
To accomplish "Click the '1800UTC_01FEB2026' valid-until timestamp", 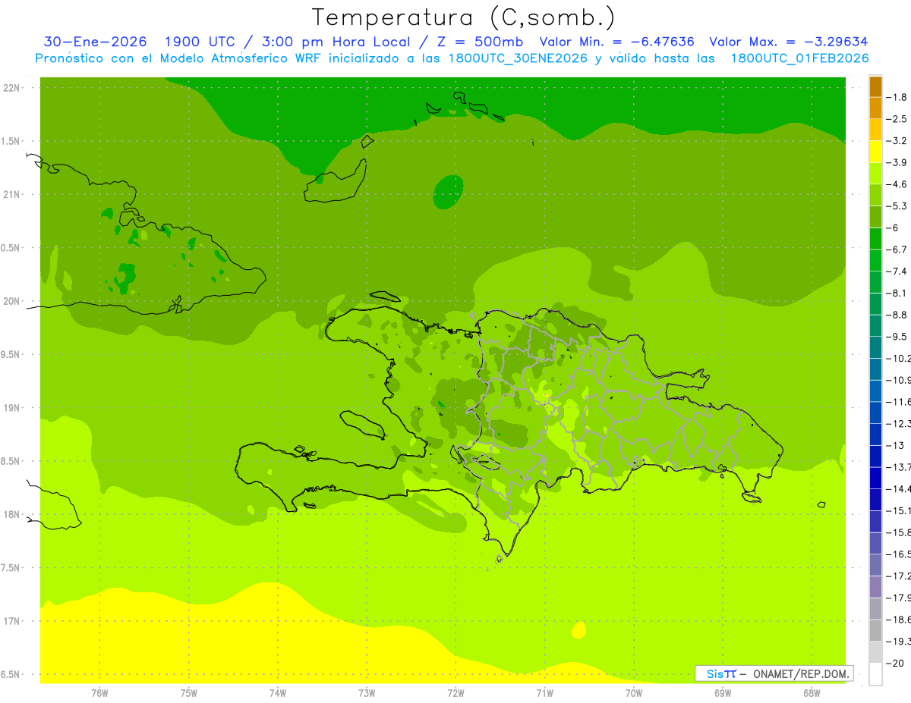I will (799, 58).
